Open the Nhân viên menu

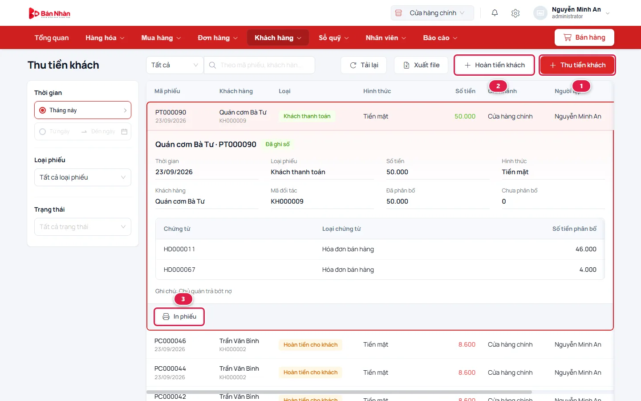[386, 38]
